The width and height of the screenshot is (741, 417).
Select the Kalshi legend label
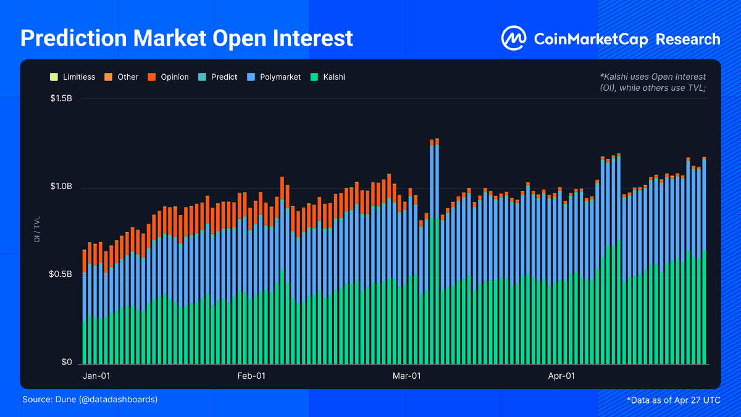(333, 77)
